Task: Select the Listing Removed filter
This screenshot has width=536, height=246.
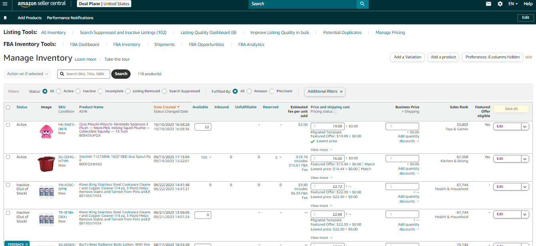Action: [x=128, y=91]
